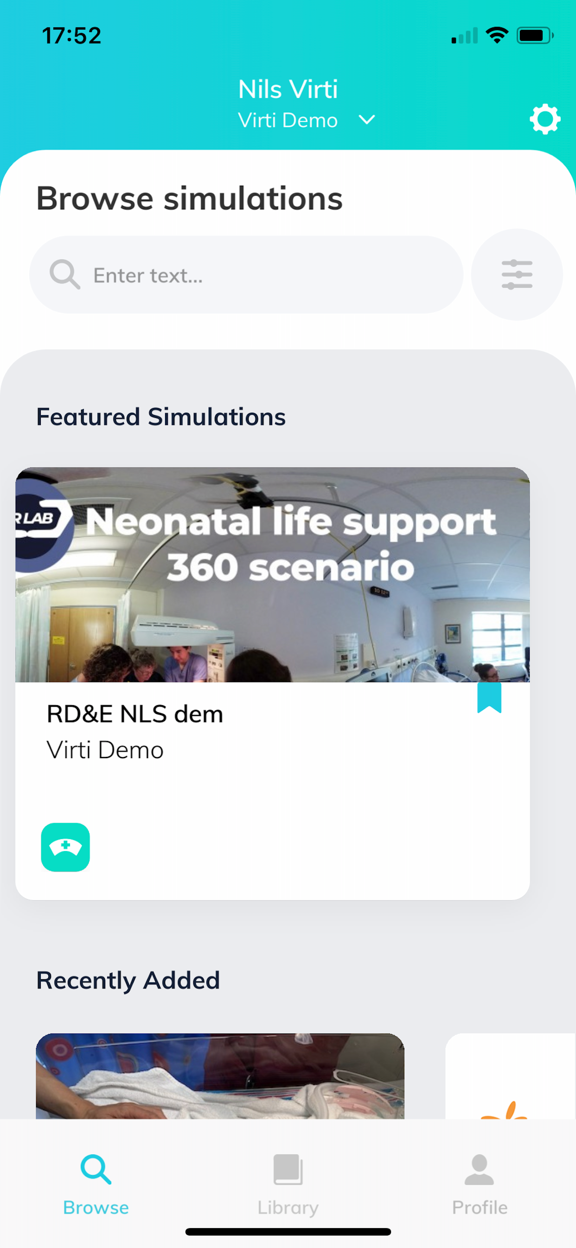Tap the Wi-Fi status icon
This screenshot has height=1248, width=576.
point(497,35)
